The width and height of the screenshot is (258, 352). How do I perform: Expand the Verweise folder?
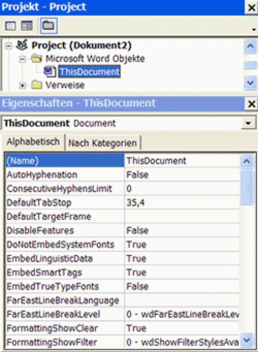coord(23,85)
